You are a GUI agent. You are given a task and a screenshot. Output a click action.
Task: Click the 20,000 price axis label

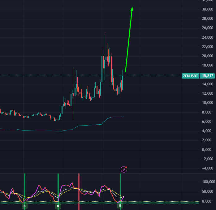pyautogui.click(x=207, y=56)
